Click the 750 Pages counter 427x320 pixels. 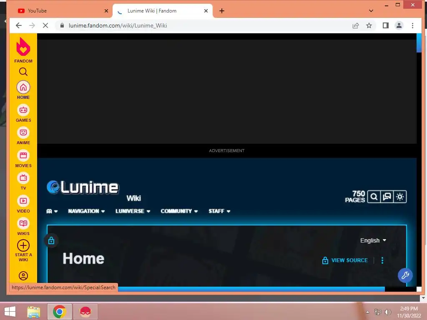click(x=355, y=197)
